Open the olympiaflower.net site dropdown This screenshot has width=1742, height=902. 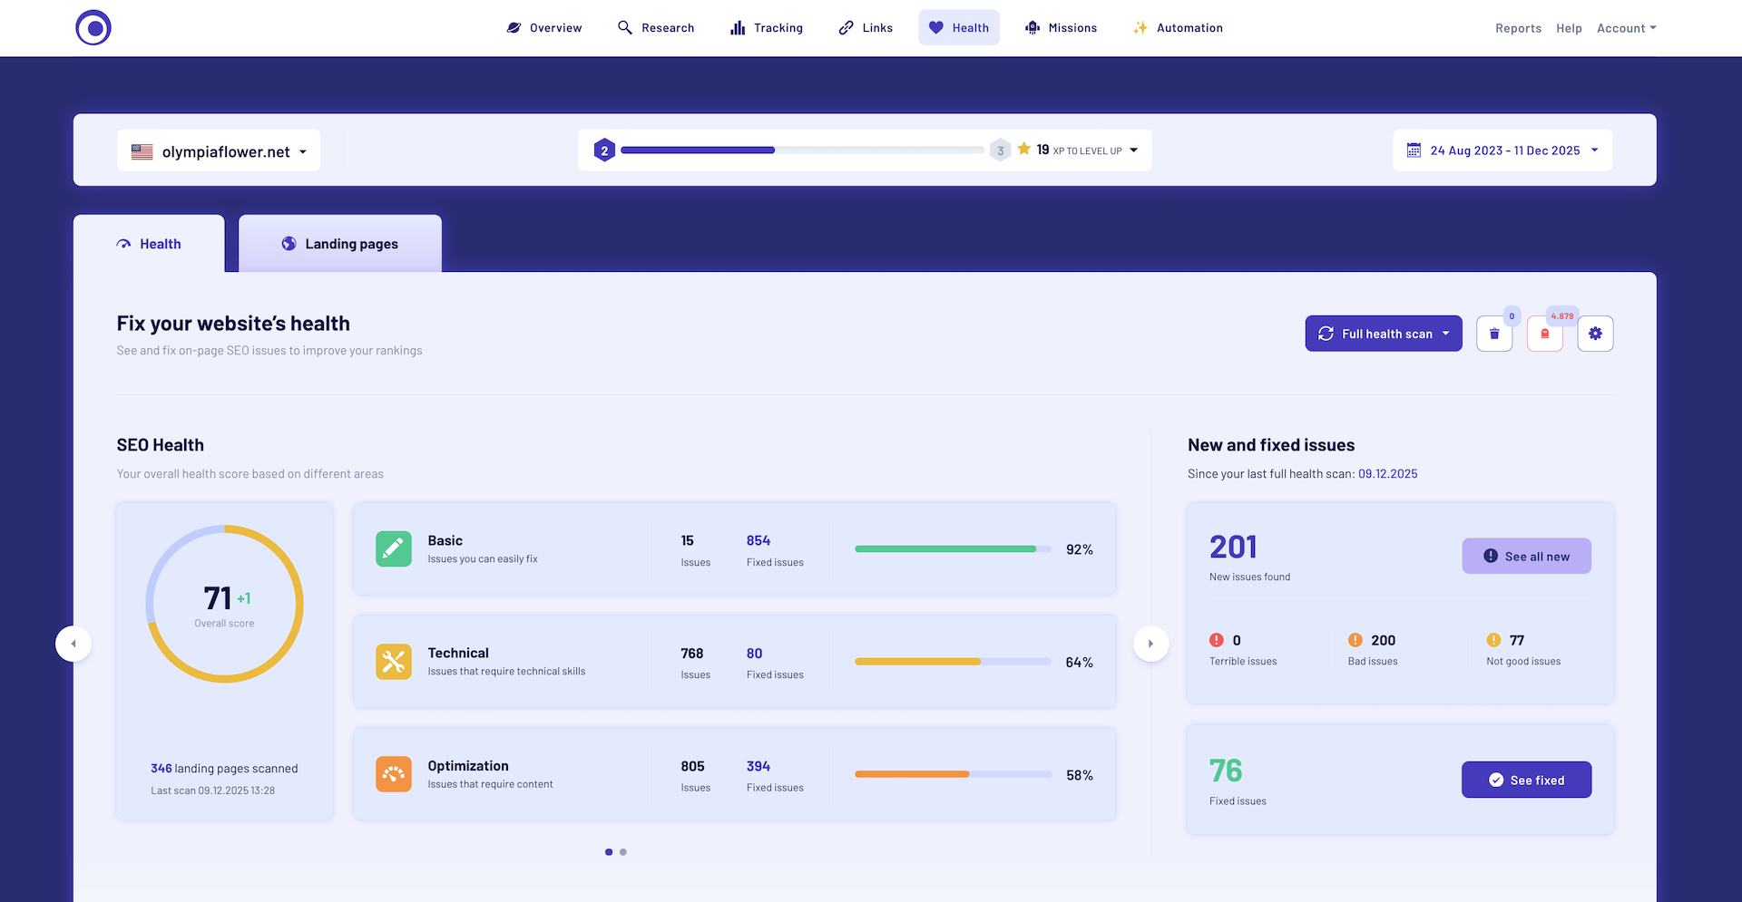(219, 151)
